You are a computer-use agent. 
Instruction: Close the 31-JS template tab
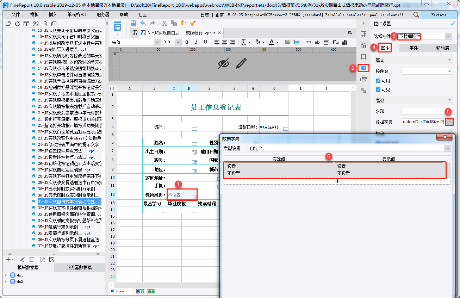coord(219,33)
